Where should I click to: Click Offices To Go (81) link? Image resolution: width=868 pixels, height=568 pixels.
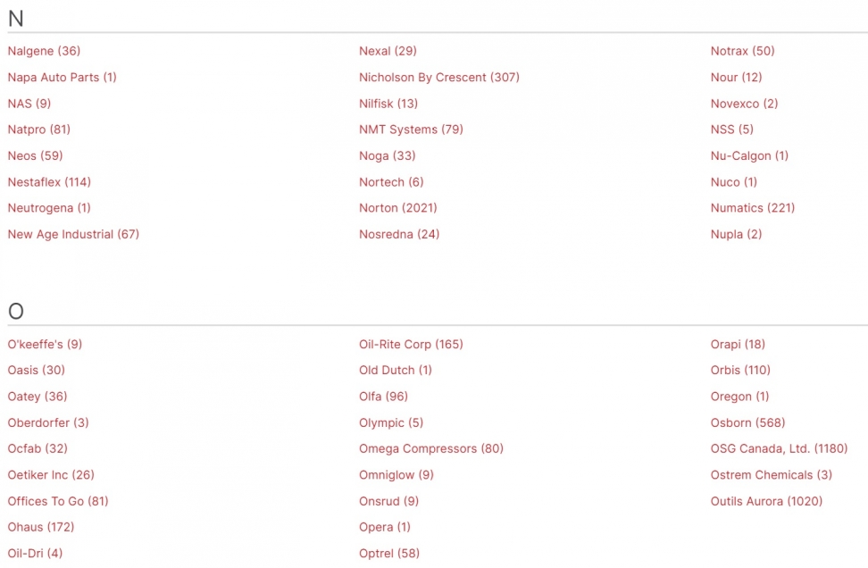58,501
